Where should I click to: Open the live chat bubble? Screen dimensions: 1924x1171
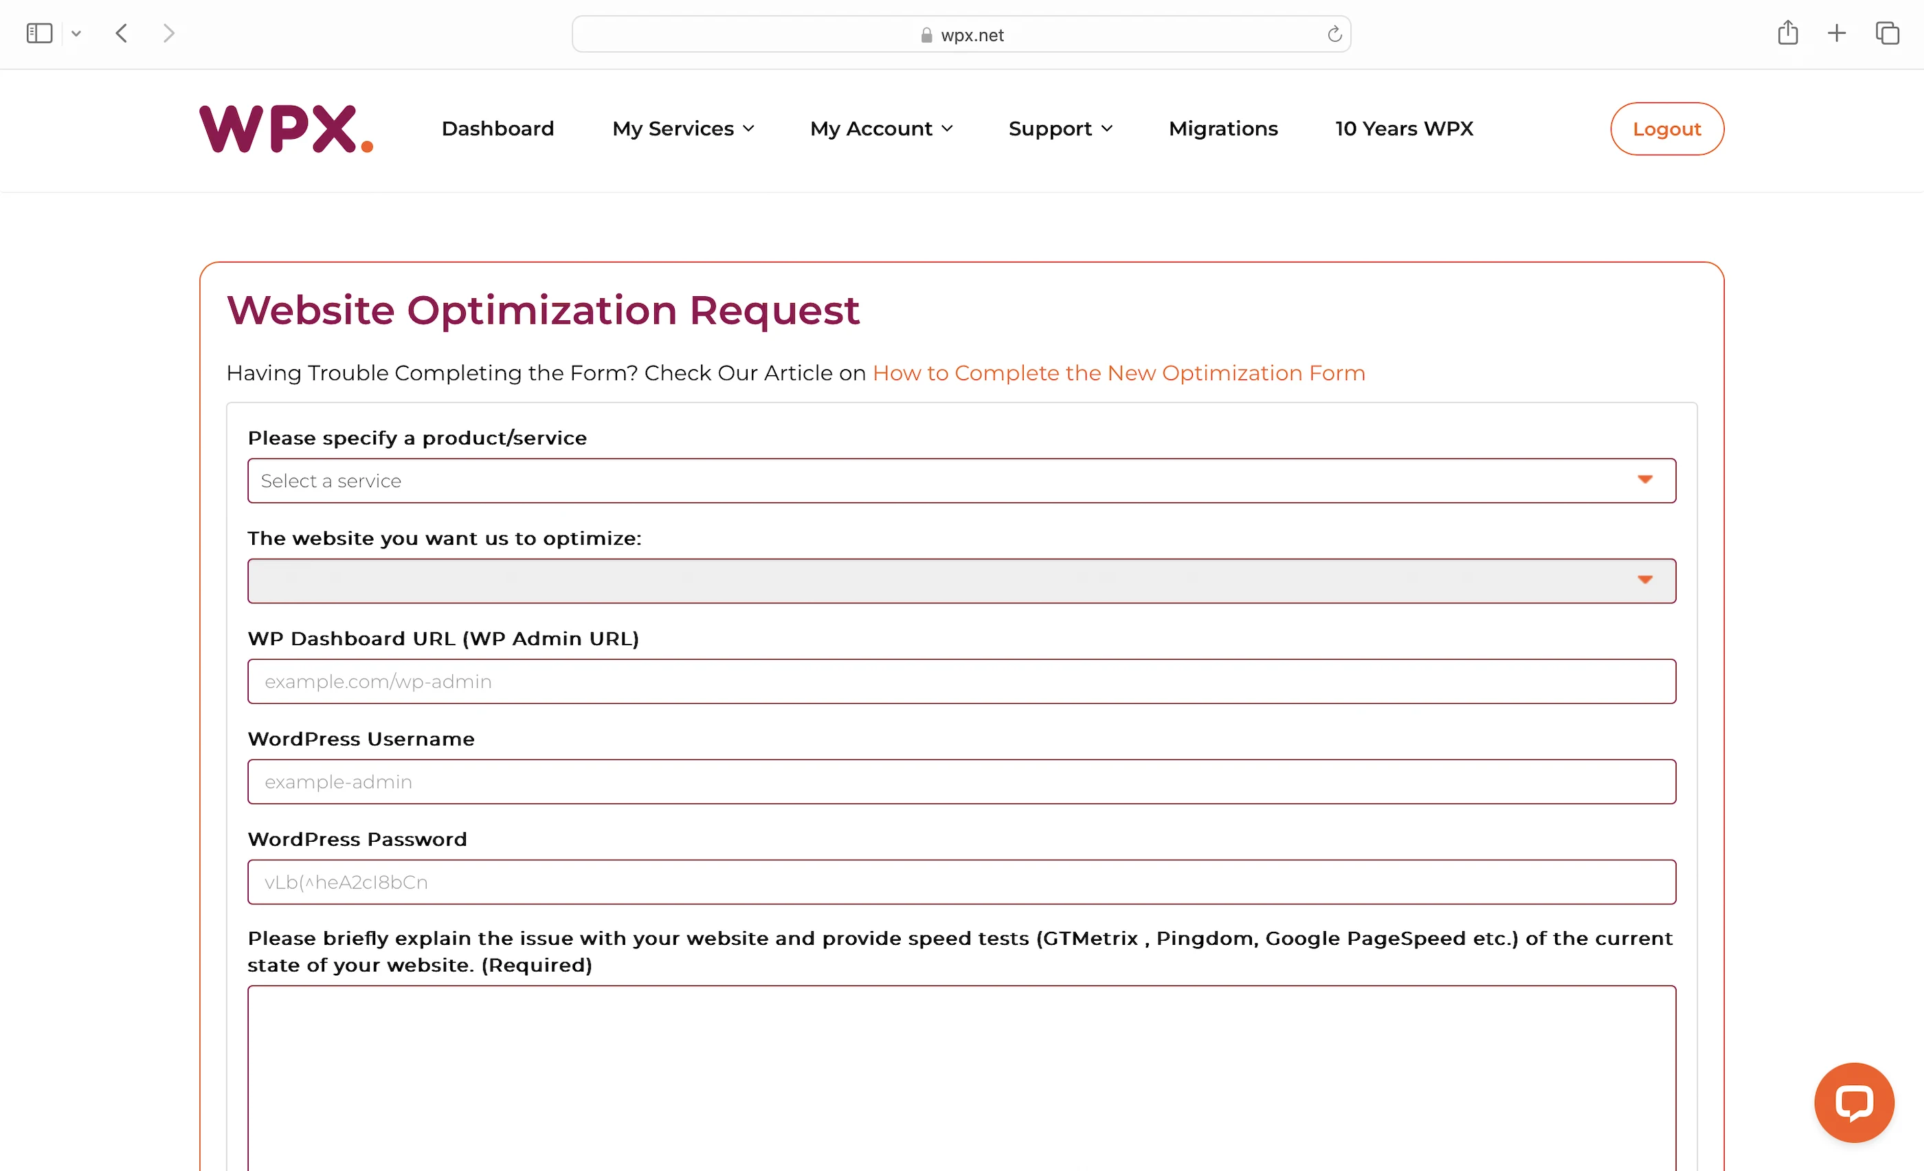(x=1854, y=1102)
